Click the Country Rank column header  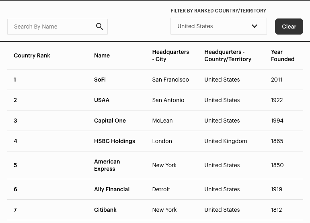click(x=32, y=55)
